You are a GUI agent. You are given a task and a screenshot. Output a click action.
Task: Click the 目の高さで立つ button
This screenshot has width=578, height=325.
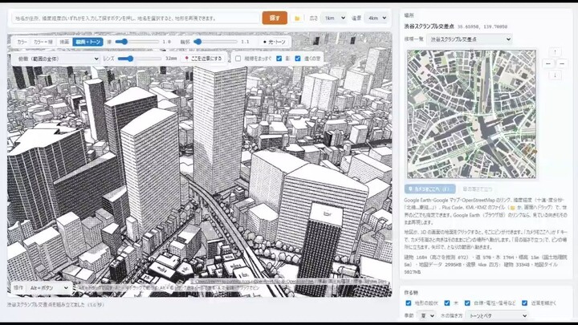(477, 189)
